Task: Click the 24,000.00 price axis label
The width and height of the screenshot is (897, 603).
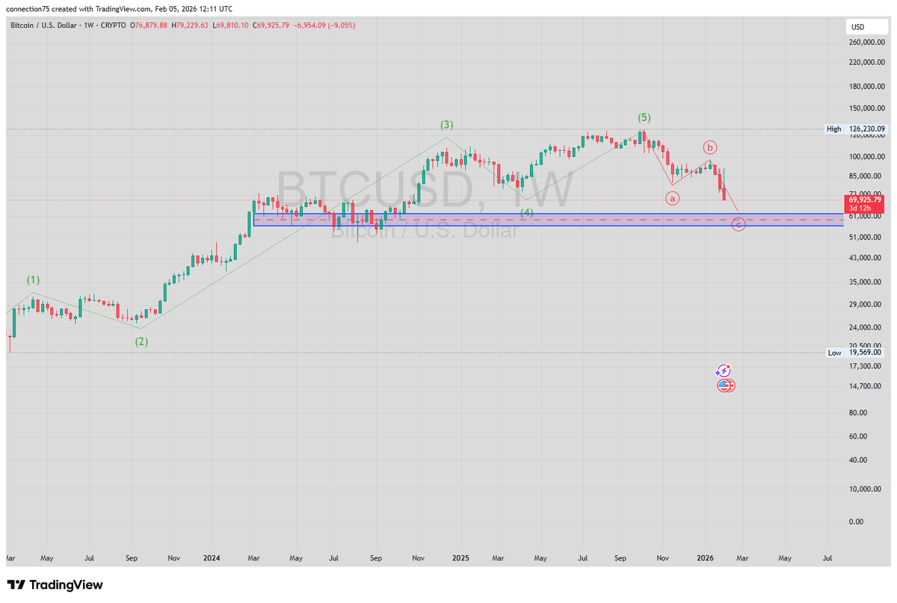Action: pos(866,327)
